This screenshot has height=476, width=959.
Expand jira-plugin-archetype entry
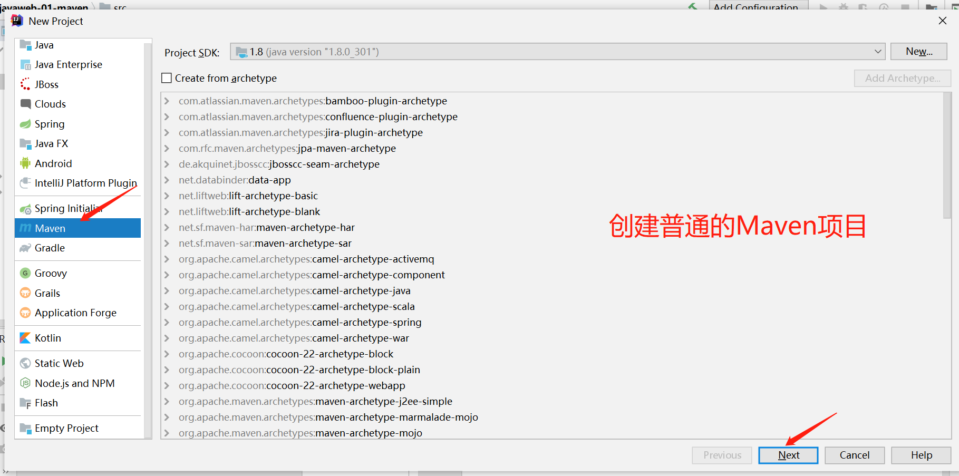[x=167, y=132]
